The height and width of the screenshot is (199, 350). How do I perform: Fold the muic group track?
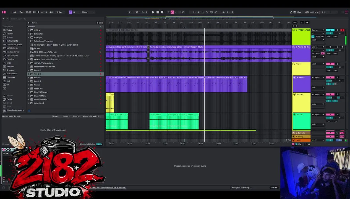294,64
